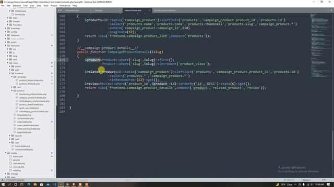Image resolution: width=334 pixels, height=187 pixels.
Task: Expand the database folder
Action: 6,35
